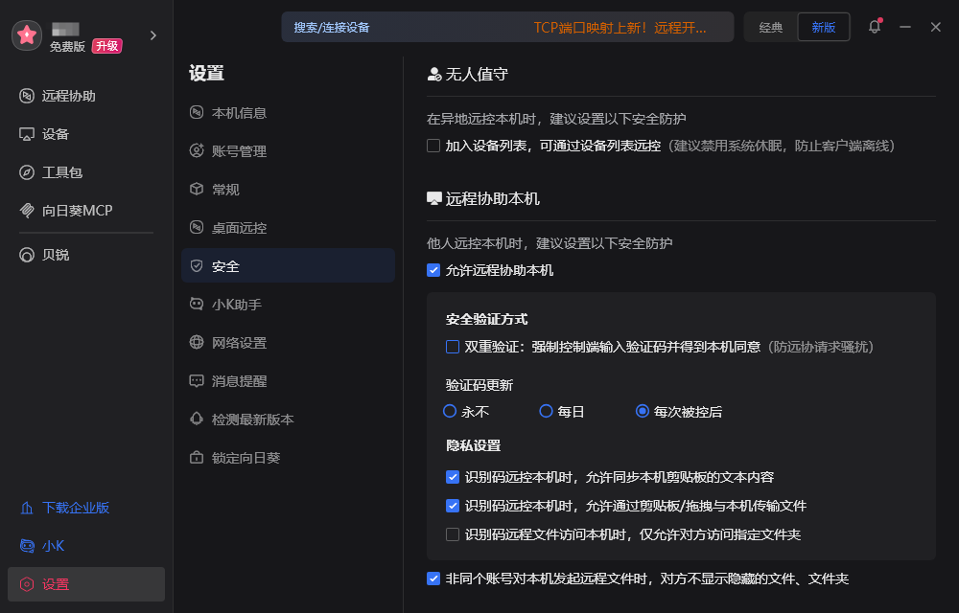Click the 安全 shield icon in the settings list
Screen dimensions: 959x613
pos(197,265)
